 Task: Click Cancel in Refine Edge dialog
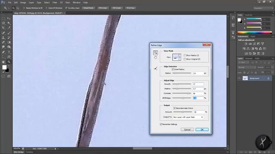[187, 130]
